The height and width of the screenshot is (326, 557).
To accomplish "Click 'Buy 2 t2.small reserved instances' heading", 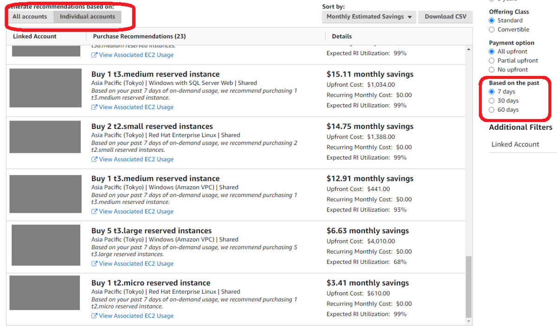I will click(x=152, y=126).
